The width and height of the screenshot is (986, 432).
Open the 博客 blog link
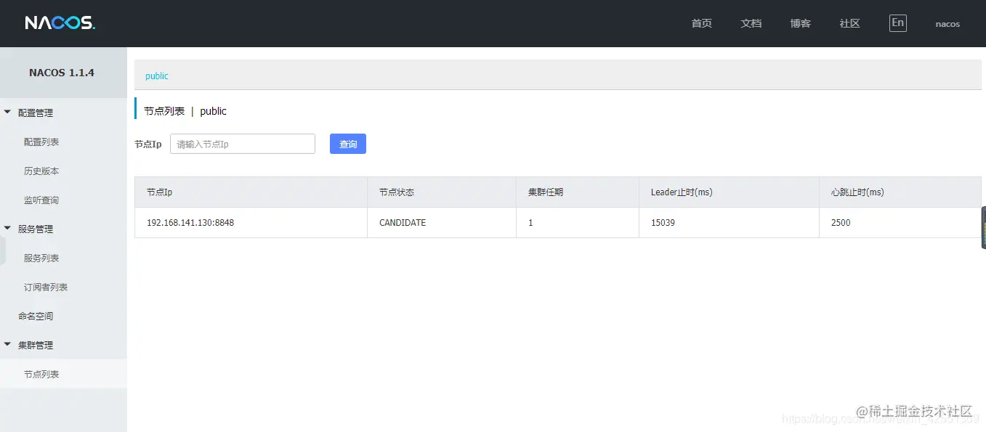click(800, 23)
